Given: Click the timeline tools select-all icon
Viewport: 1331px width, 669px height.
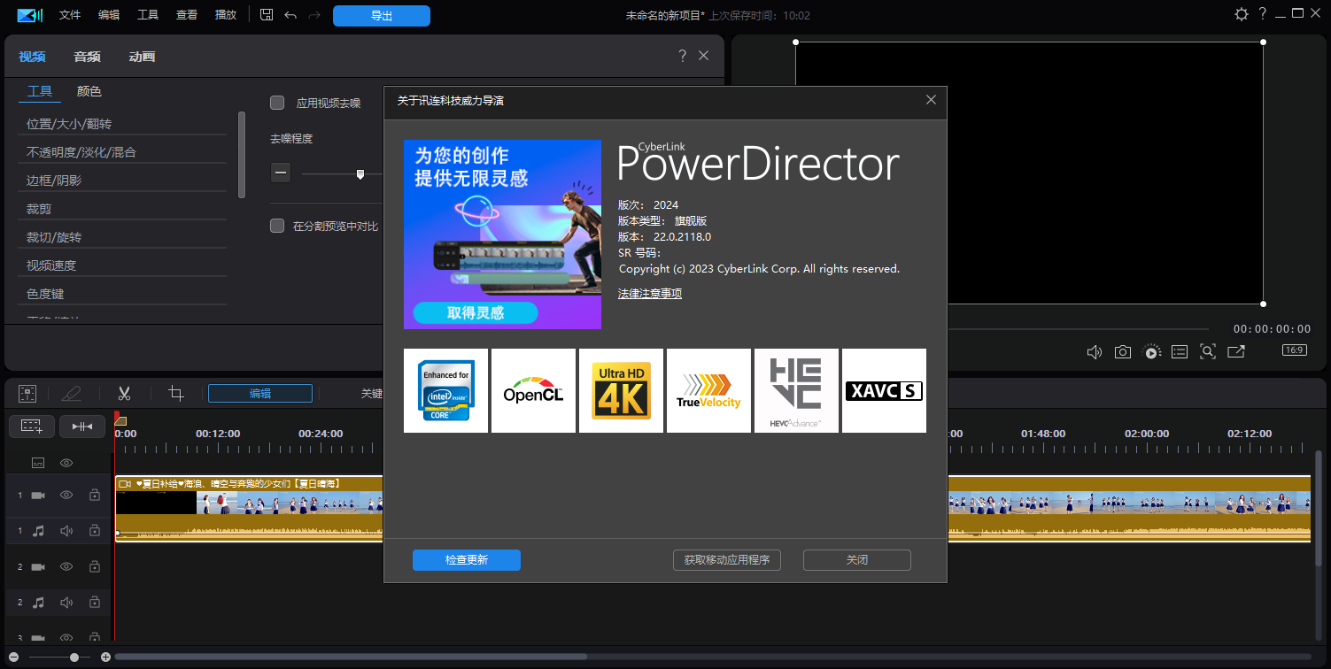Looking at the screenshot, I should coord(27,394).
